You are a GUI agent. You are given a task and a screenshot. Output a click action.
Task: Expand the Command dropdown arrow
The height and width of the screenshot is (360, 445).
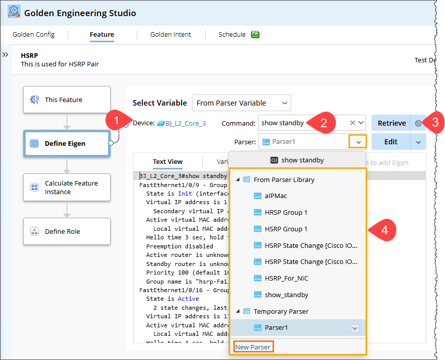tap(361, 123)
